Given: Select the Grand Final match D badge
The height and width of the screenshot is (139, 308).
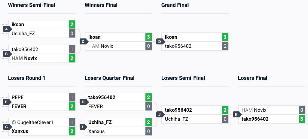Looking at the screenshot, I should pos(159,42).
